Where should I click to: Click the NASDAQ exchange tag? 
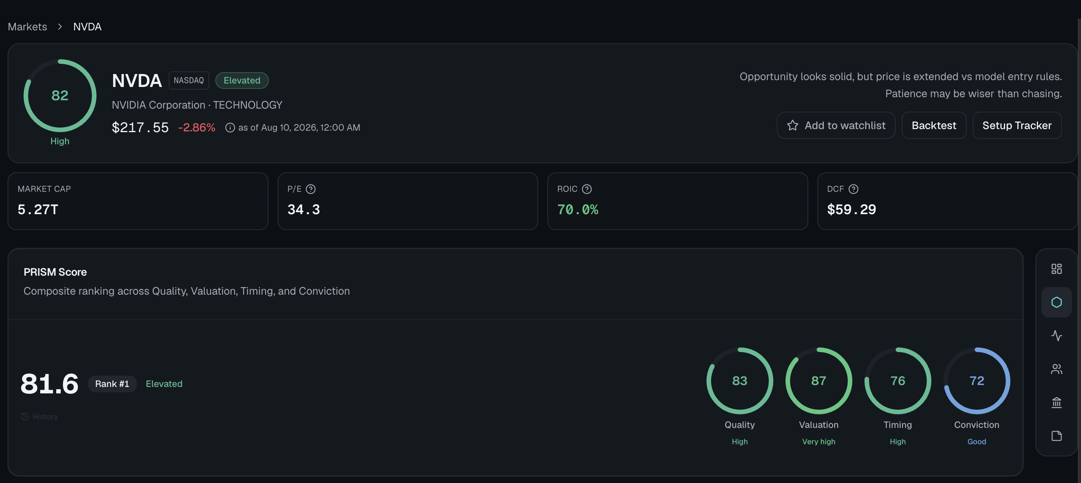(x=189, y=80)
